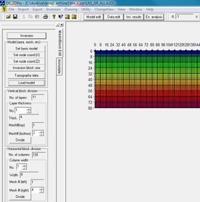Click the second yellow zoom toolbar icon

(74, 17)
